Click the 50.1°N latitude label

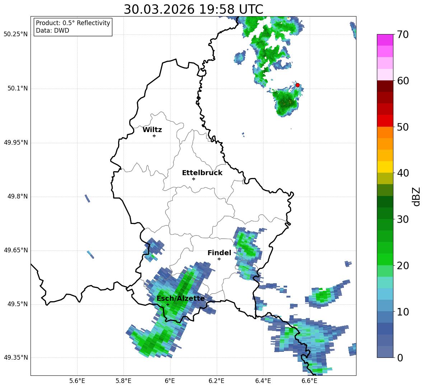tap(18, 89)
